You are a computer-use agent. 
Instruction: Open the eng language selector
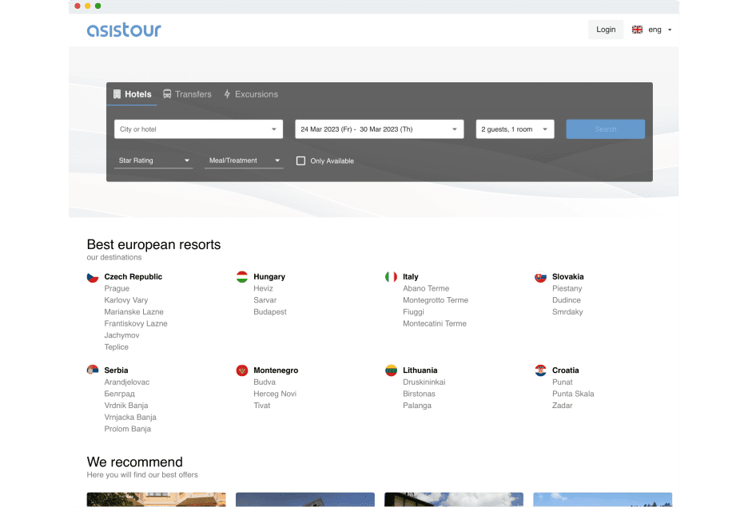652,30
